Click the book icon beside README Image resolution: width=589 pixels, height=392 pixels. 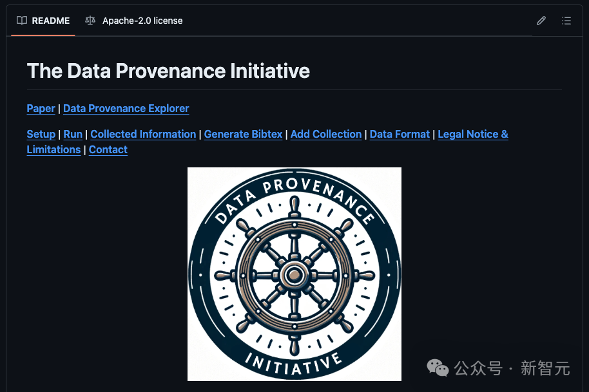click(x=22, y=21)
